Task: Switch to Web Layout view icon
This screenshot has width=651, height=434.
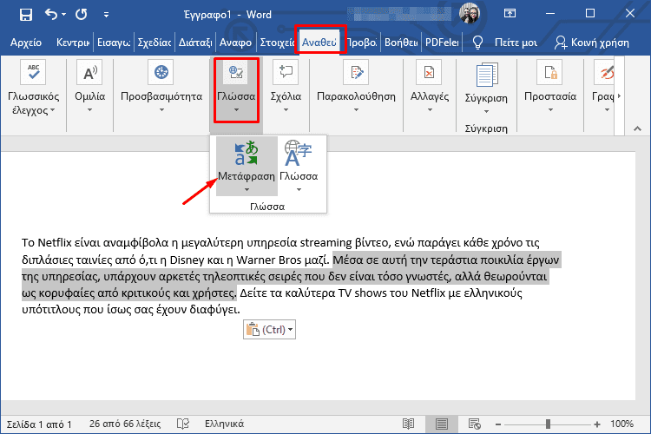Action: [x=474, y=424]
